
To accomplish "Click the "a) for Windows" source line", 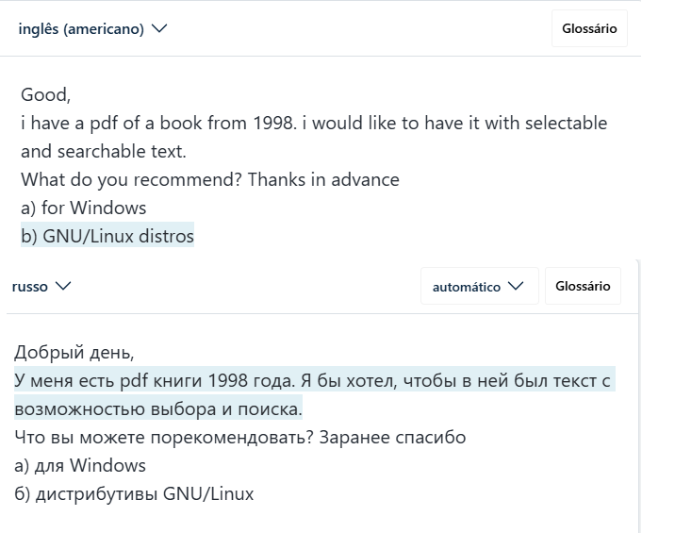I will pos(84,208).
